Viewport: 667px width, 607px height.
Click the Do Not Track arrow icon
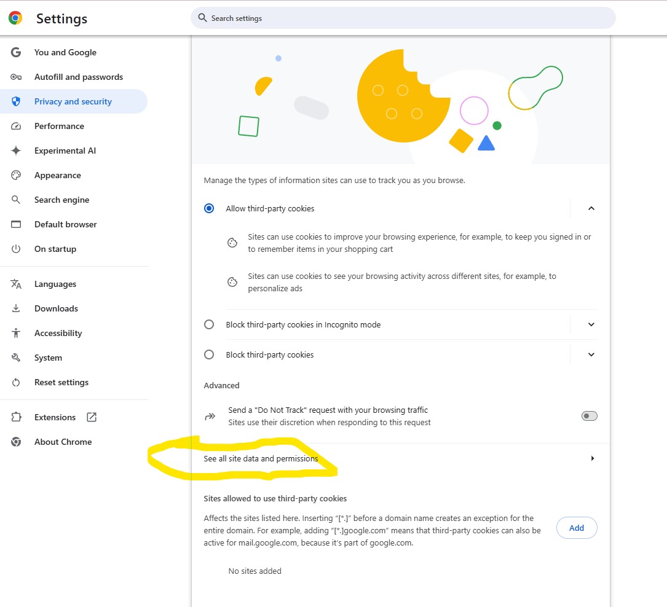coord(210,416)
